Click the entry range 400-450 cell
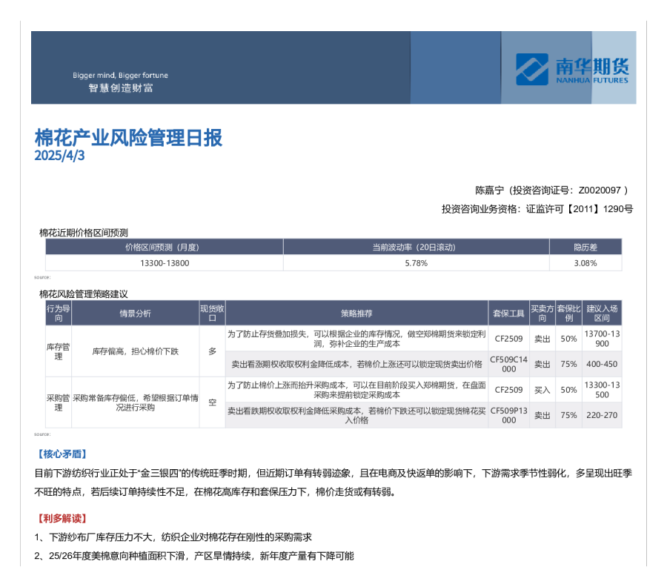The height and width of the screenshot is (587, 667). click(x=601, y=364)
